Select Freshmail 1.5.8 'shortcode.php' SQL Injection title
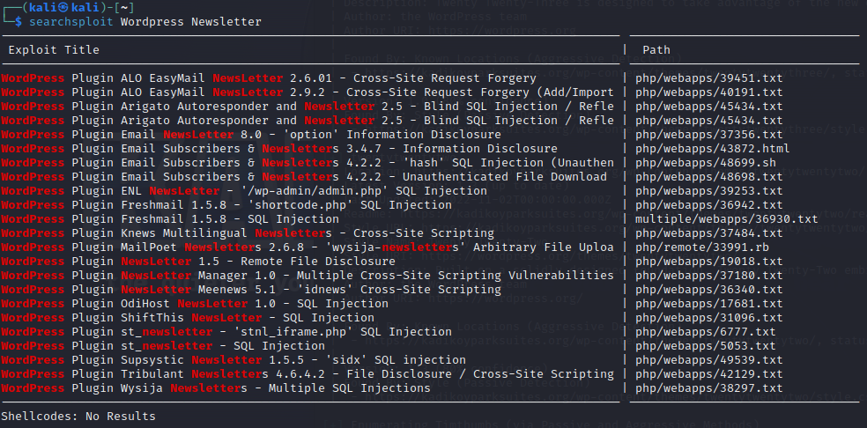 point(226,205)
